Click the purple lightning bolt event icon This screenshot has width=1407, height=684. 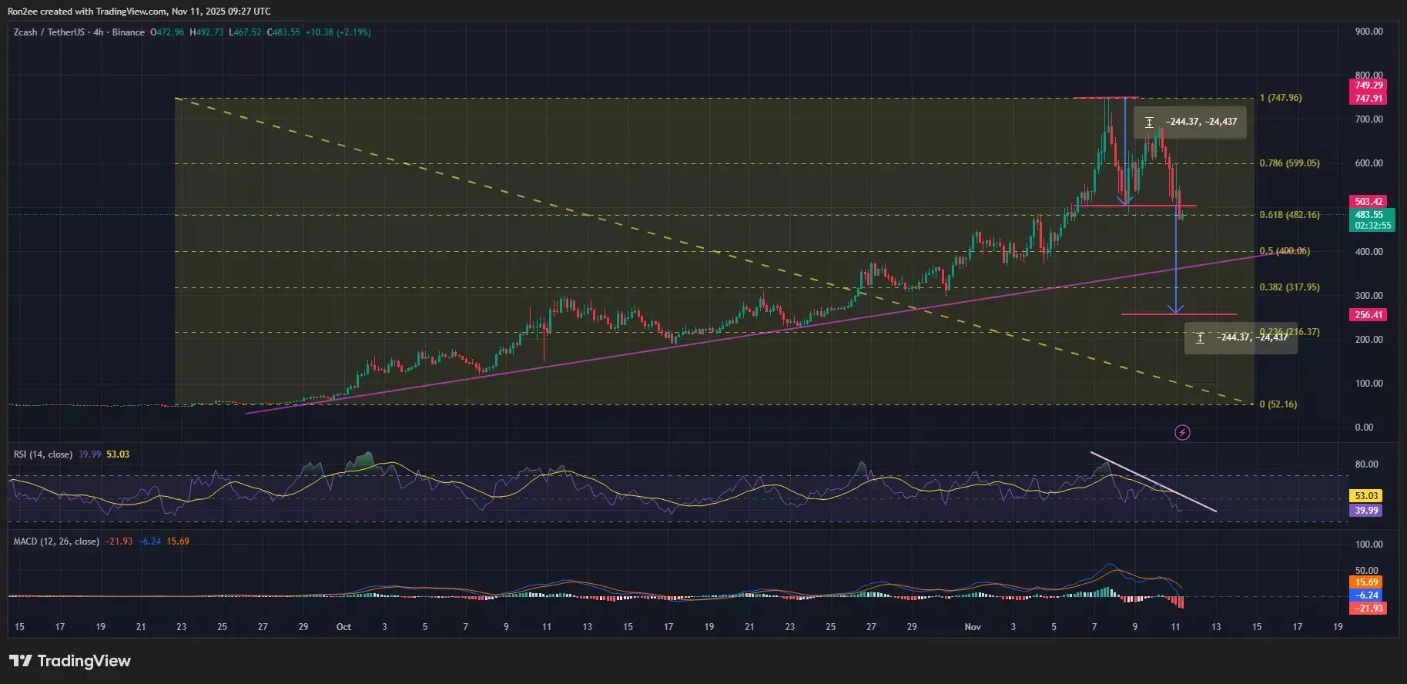(1182, 433)
